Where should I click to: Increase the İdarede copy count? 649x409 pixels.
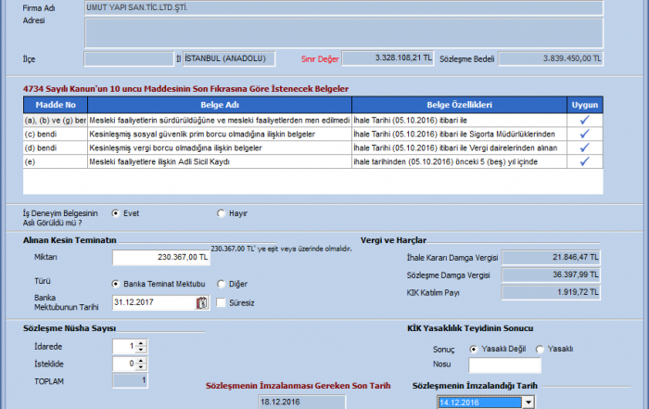tap(143, 342)
